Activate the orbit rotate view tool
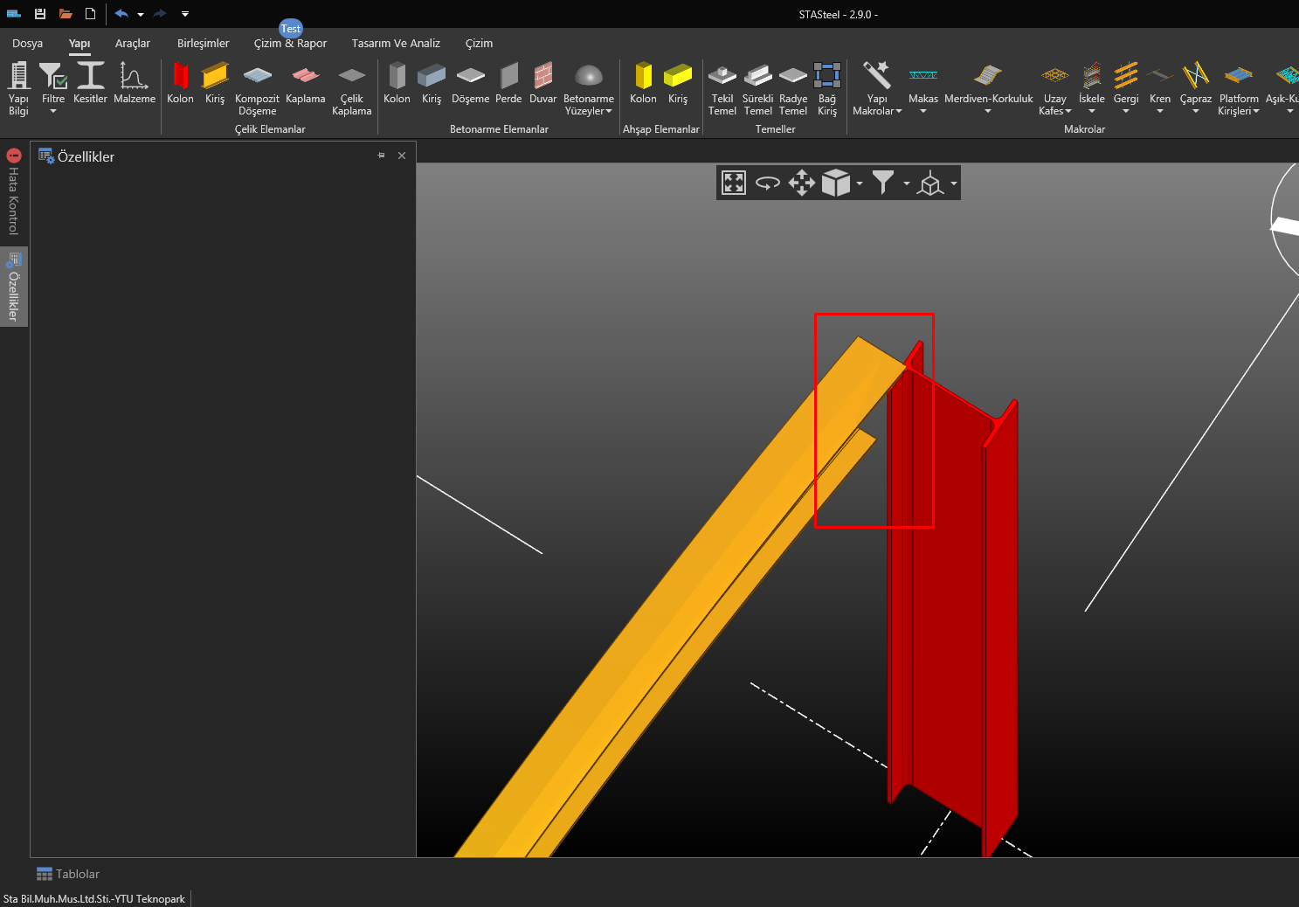This screenshot has height=907, width=1299. tap(767, 183)
